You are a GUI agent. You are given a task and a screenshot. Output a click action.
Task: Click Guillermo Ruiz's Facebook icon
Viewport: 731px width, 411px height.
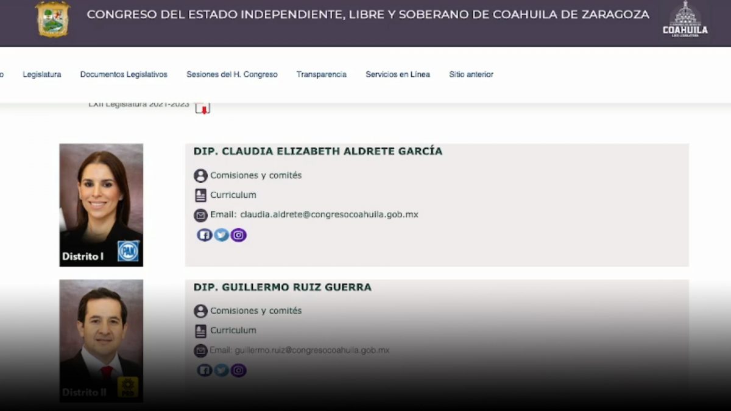[204, 370]
